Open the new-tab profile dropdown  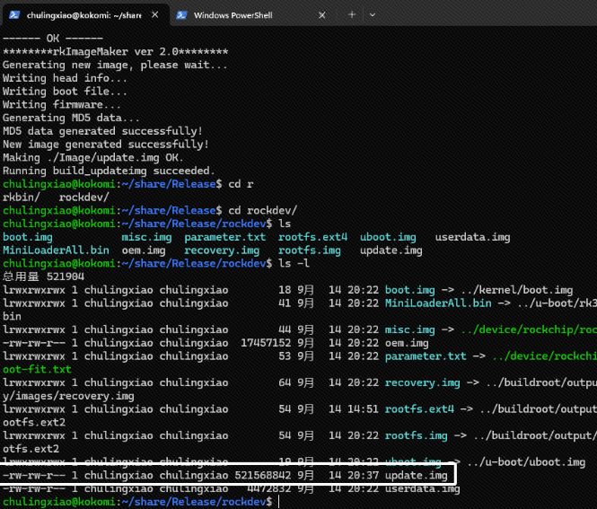point(373,15)
